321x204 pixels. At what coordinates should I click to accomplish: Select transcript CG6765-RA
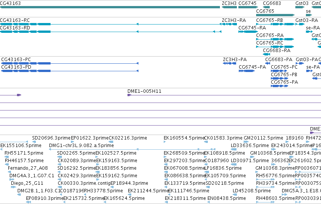pyautogui.click(x=275, y=39)
